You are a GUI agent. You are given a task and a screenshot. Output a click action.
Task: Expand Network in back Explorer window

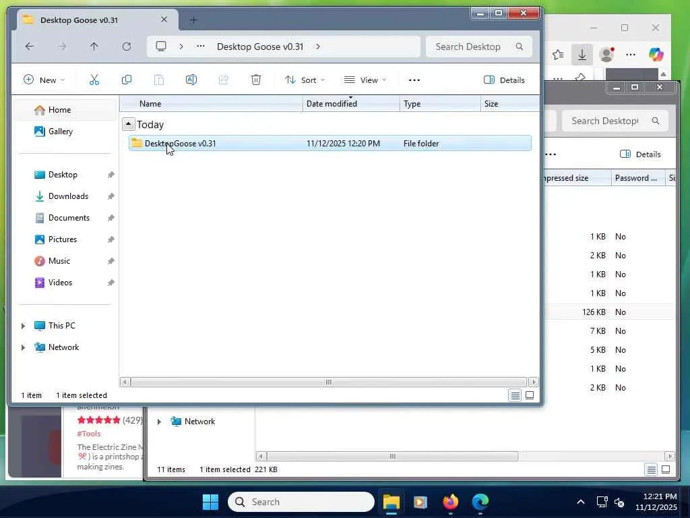point(159,422)
